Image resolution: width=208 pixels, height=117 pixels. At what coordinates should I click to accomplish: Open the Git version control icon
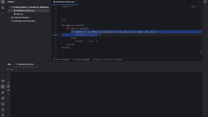tap(3, 115)
